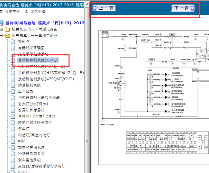Click document icon next to 电器线束原理图
This screenshot has height=173, width=209.
[13, 48]
